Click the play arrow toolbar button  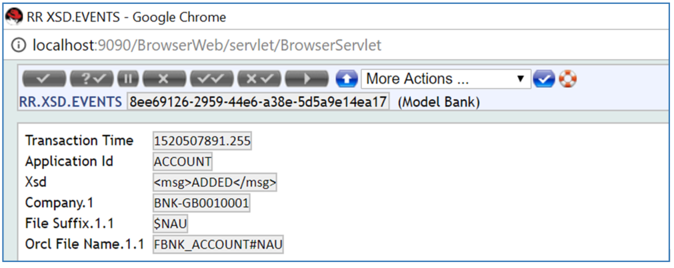point(307,78)
